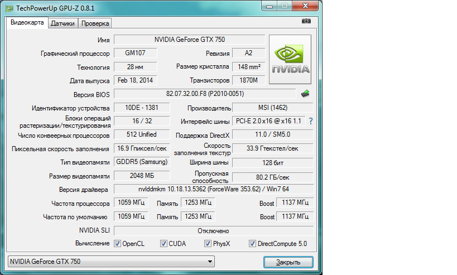This screenshot has height=275, width=457.
Task: Click the Имя field showing GTX 750
Action: click(189, 40)
